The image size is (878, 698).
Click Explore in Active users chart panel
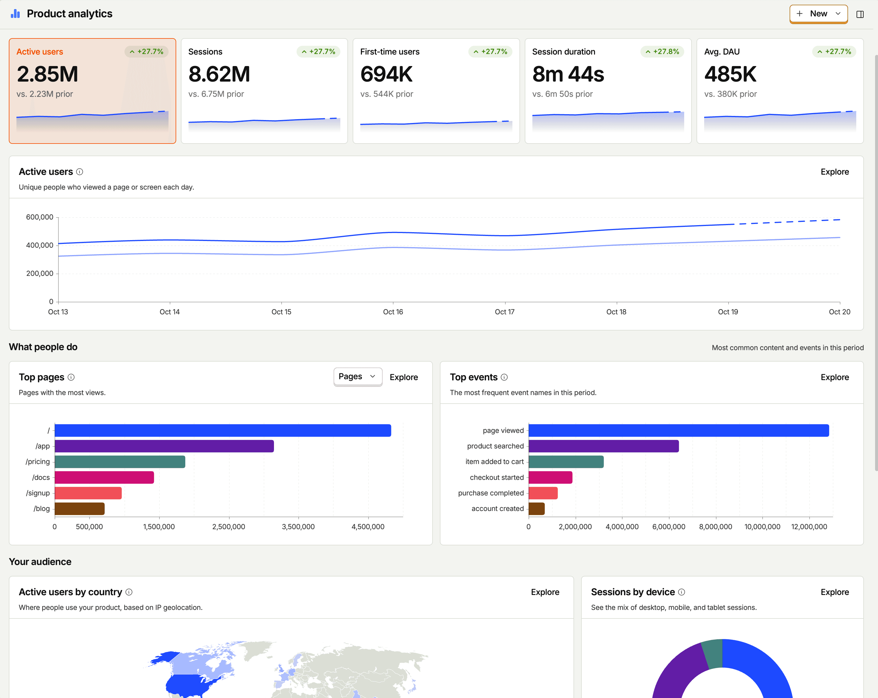point(835,172)
